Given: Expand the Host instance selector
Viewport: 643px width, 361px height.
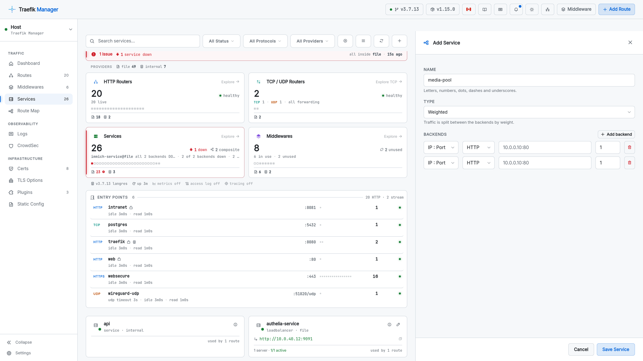Looking at the screenshot, I should (x=39, y=30).
